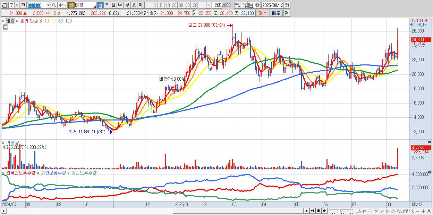This screenshot has width=433, height=215.
Task: Choose the 5 interval button
Action: (161, 5)
